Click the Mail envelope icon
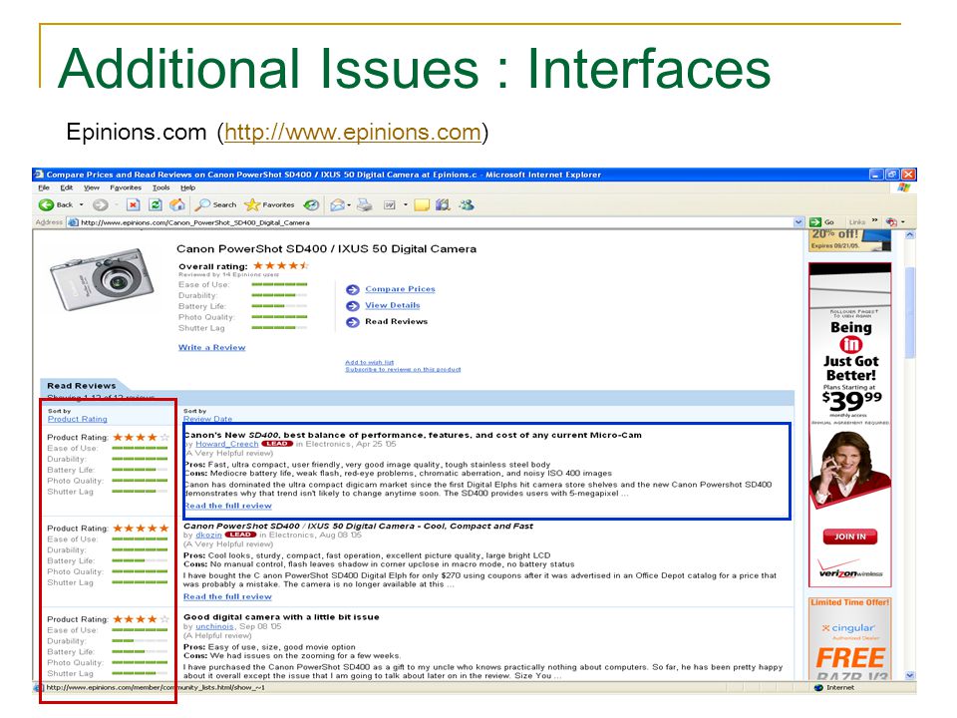Image resolution: width=957 pixels, height=718 pixels. coord(337,205)
